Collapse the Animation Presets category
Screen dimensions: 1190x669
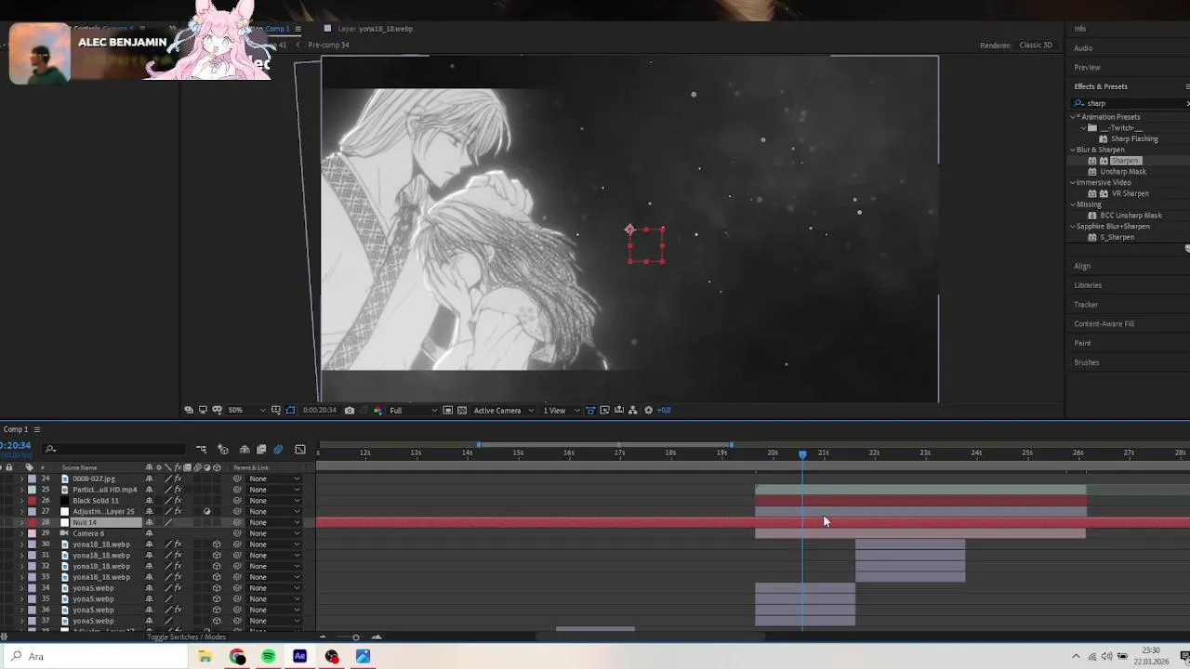pos(1073,117)
